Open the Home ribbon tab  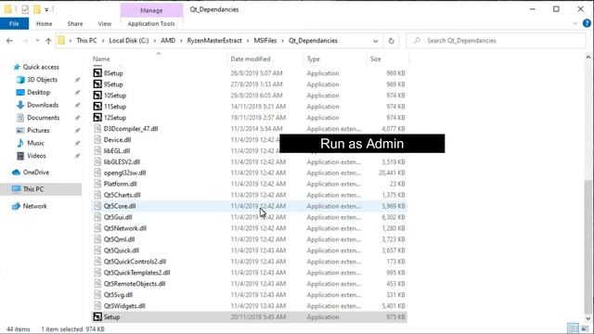pyautogui.click(x=44, y=23)
